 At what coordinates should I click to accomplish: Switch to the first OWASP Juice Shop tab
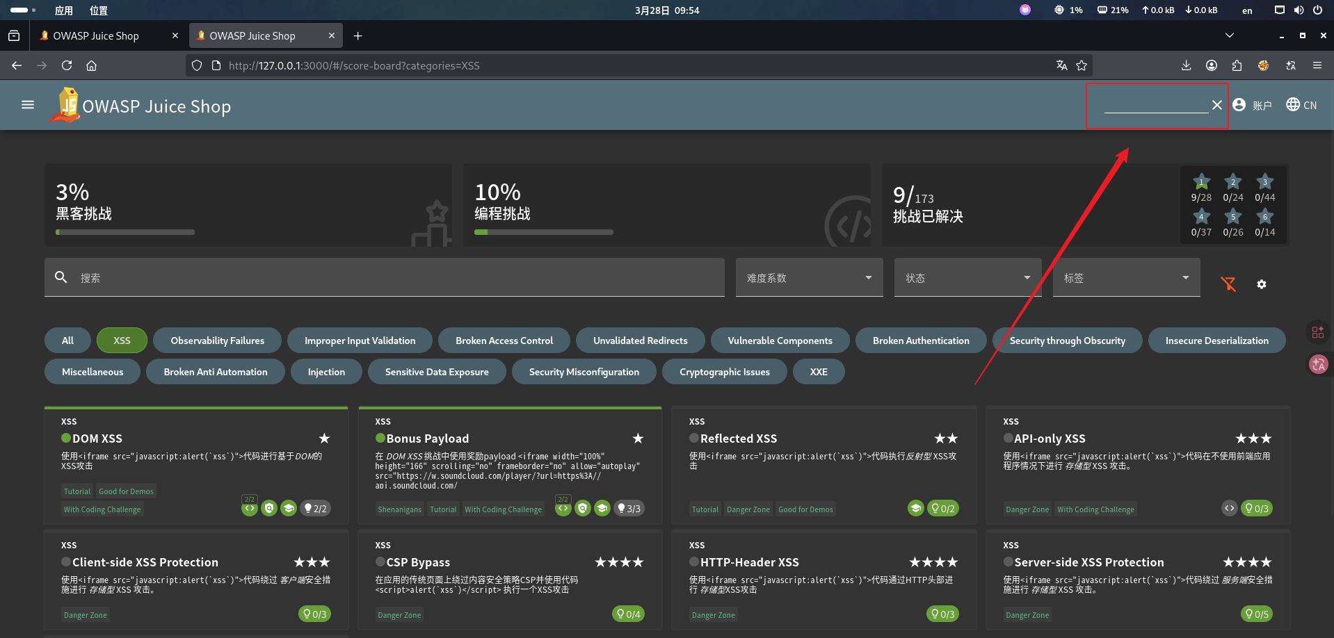[108, 35]
